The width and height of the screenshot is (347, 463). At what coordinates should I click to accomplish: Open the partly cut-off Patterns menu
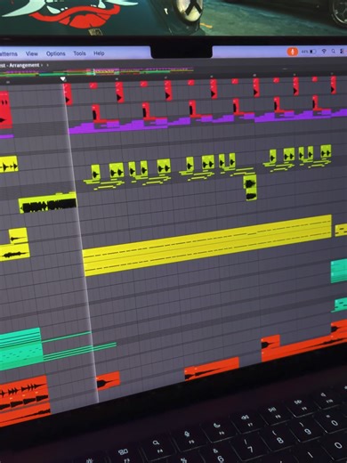[9, 54]
